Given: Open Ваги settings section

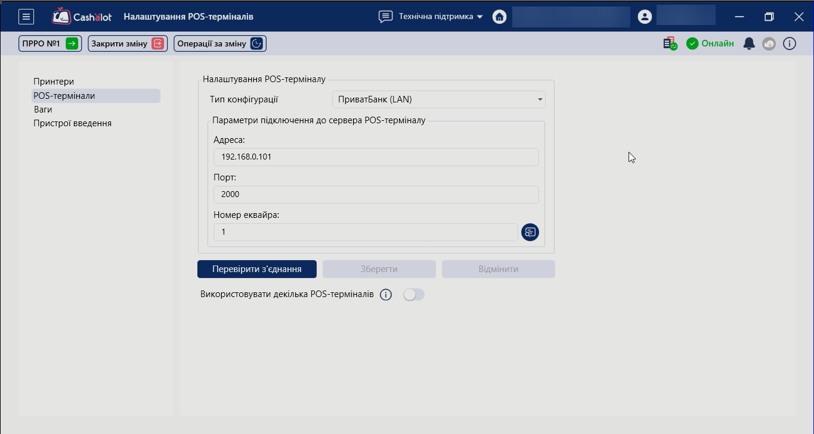Looking at the screenshot, I should (43, 110).
